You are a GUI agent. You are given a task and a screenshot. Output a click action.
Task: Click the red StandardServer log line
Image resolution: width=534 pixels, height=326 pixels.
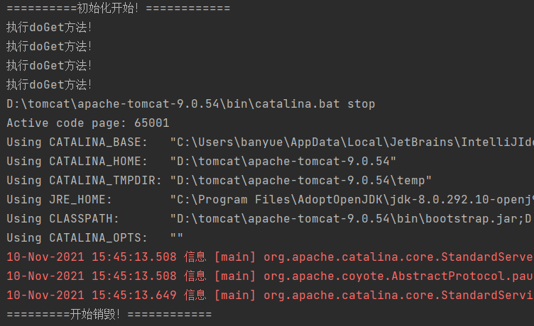pyautogui.click(x=270, y=257)
